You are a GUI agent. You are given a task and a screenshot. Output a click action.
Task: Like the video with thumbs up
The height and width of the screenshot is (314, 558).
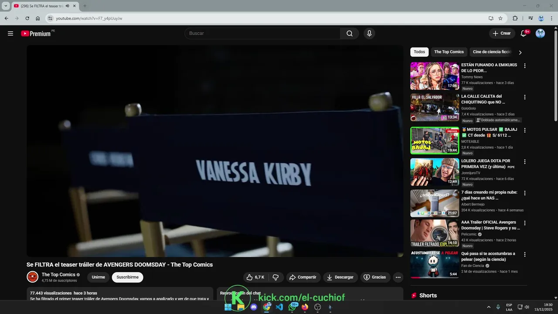coord(255,277)
